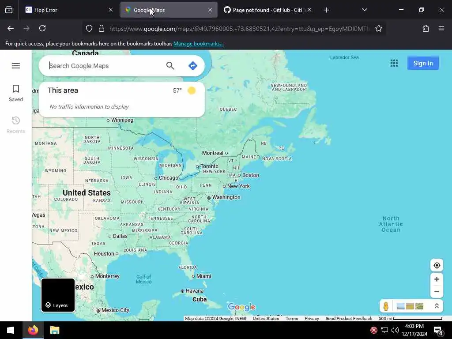Click the Havana city label

[x=195, y=291]
